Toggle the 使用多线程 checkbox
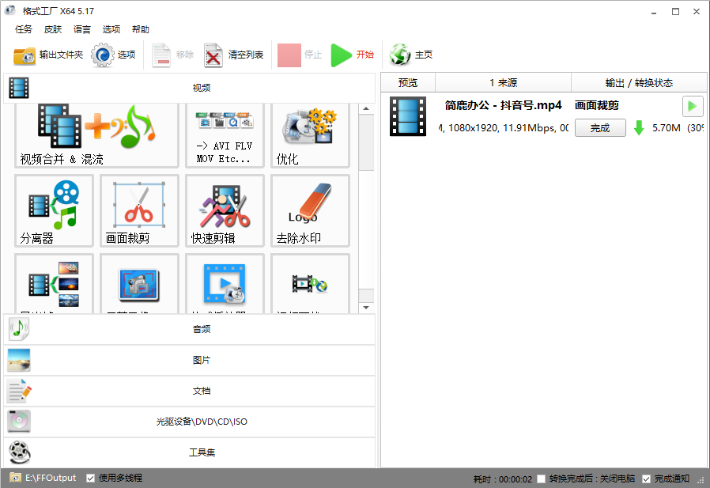The image size is (710, 488). click(x=91, y=478)
